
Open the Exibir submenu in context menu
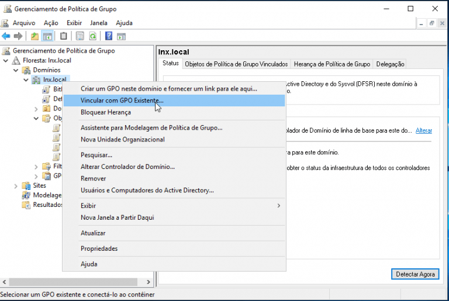point(174,206)
